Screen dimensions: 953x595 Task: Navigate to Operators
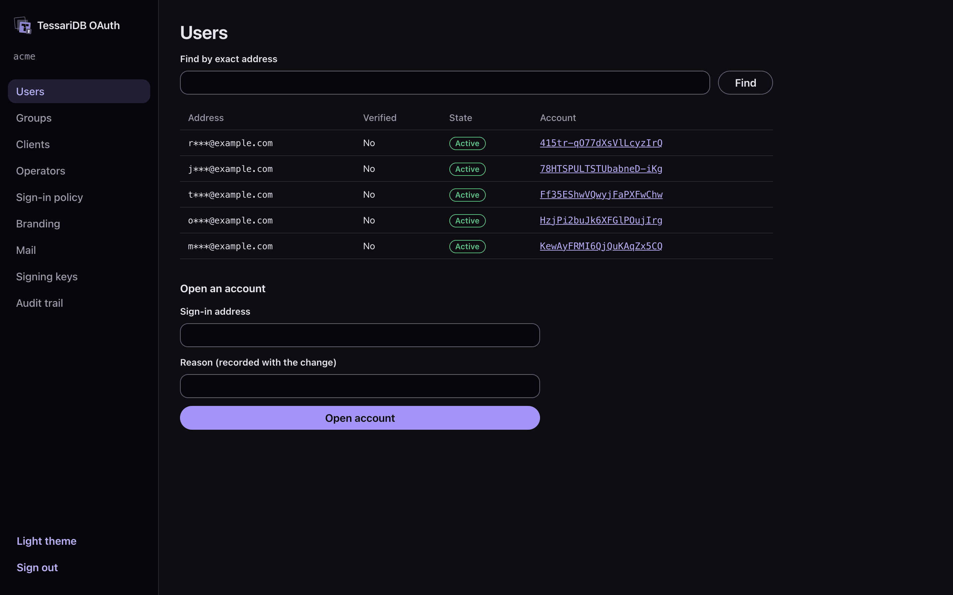point(79,170)
